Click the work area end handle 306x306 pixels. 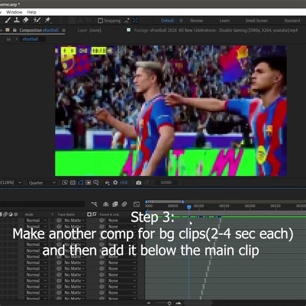click(x=182, y=202)
